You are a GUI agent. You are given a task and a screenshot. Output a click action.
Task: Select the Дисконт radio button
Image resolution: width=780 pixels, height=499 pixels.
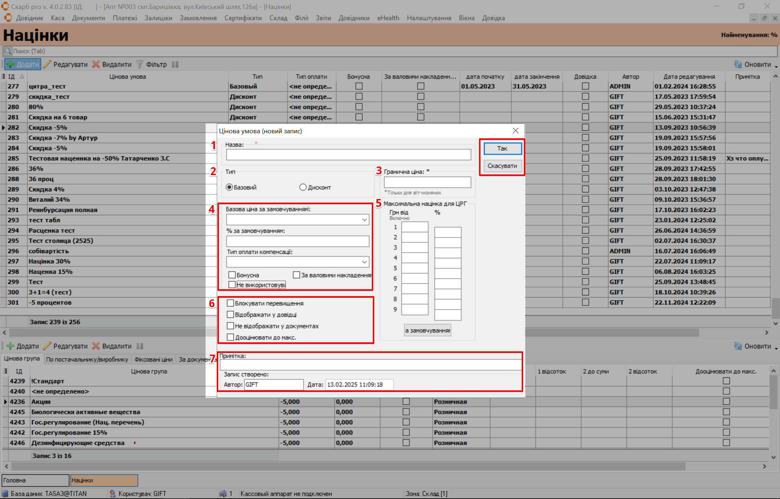point(303,187)
